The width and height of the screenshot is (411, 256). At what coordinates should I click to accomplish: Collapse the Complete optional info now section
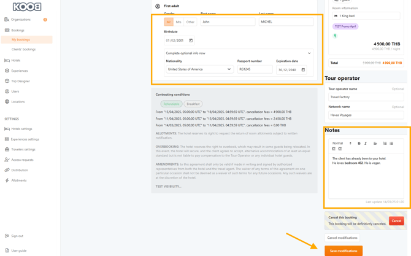[x=309, y=53]
